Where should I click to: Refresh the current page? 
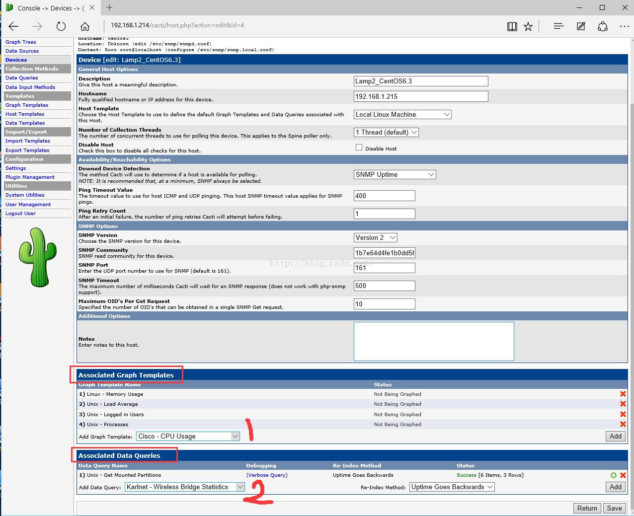coord(61,26)
